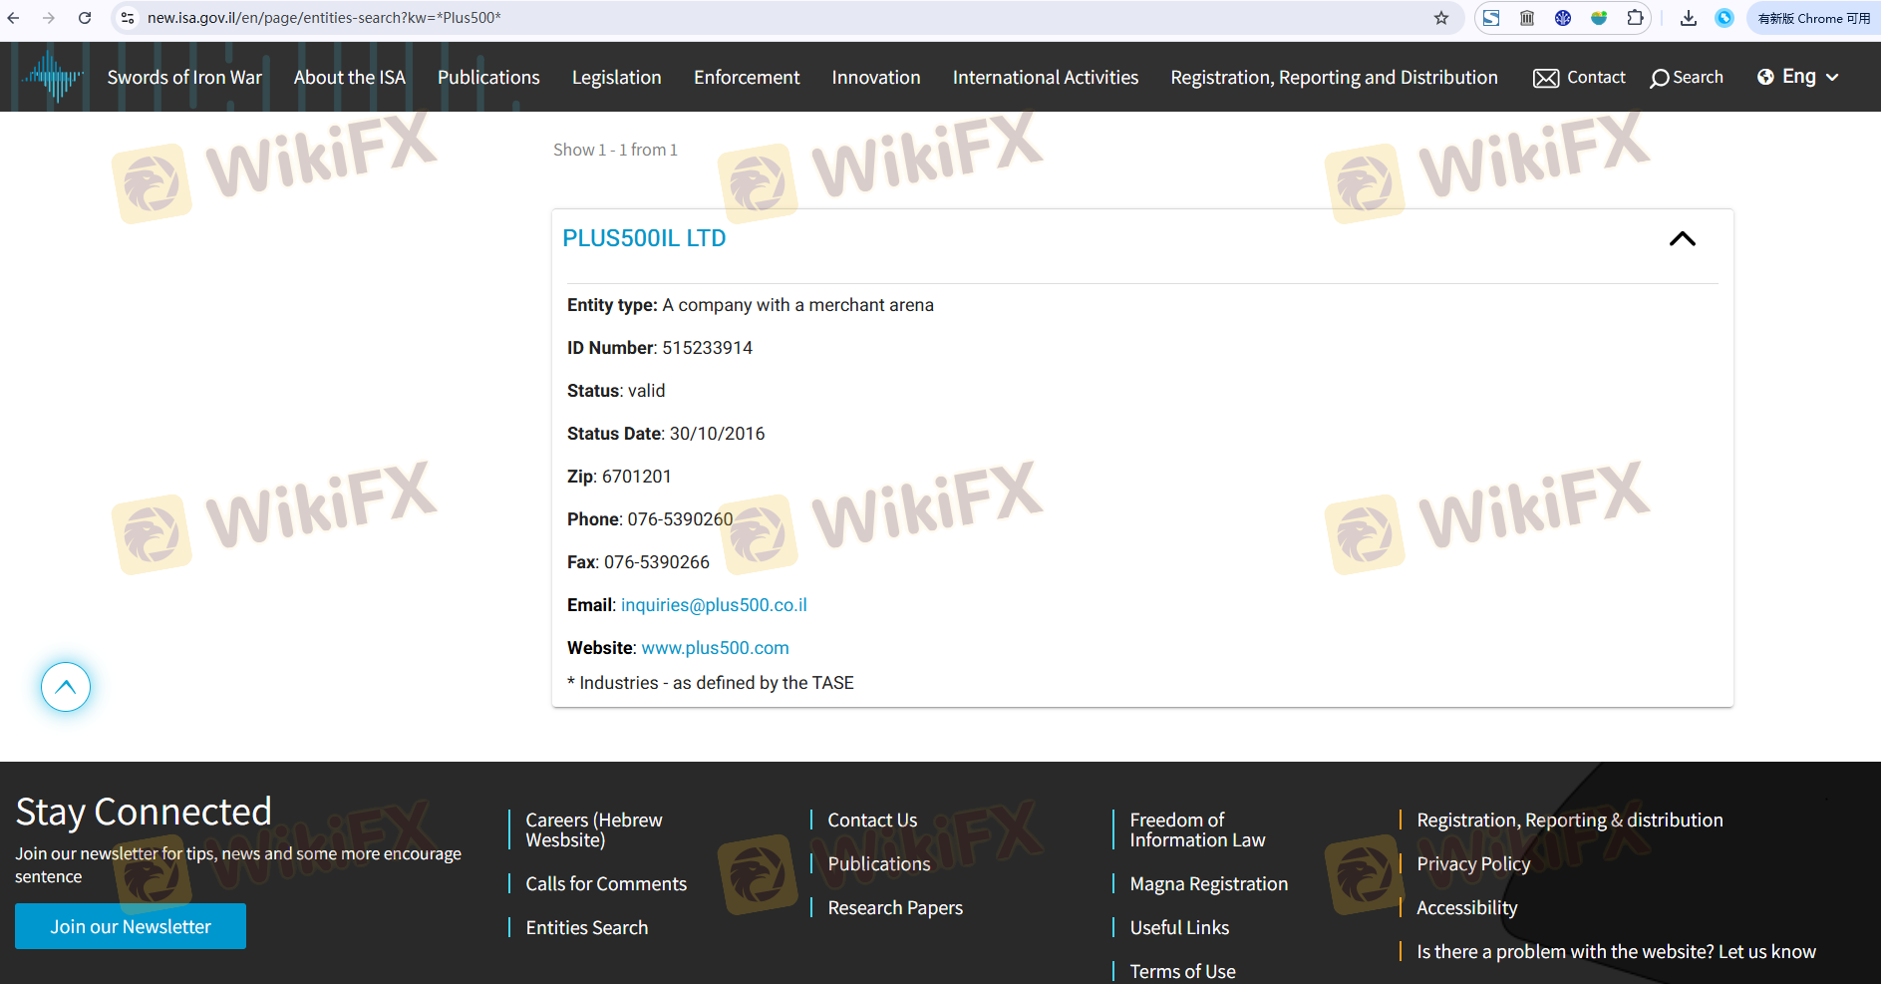Open Registration, Reporting and Distribution menu
The width and height of the screenshot is (1881, 984).
pyautogui.click(x=1334, y=78)
